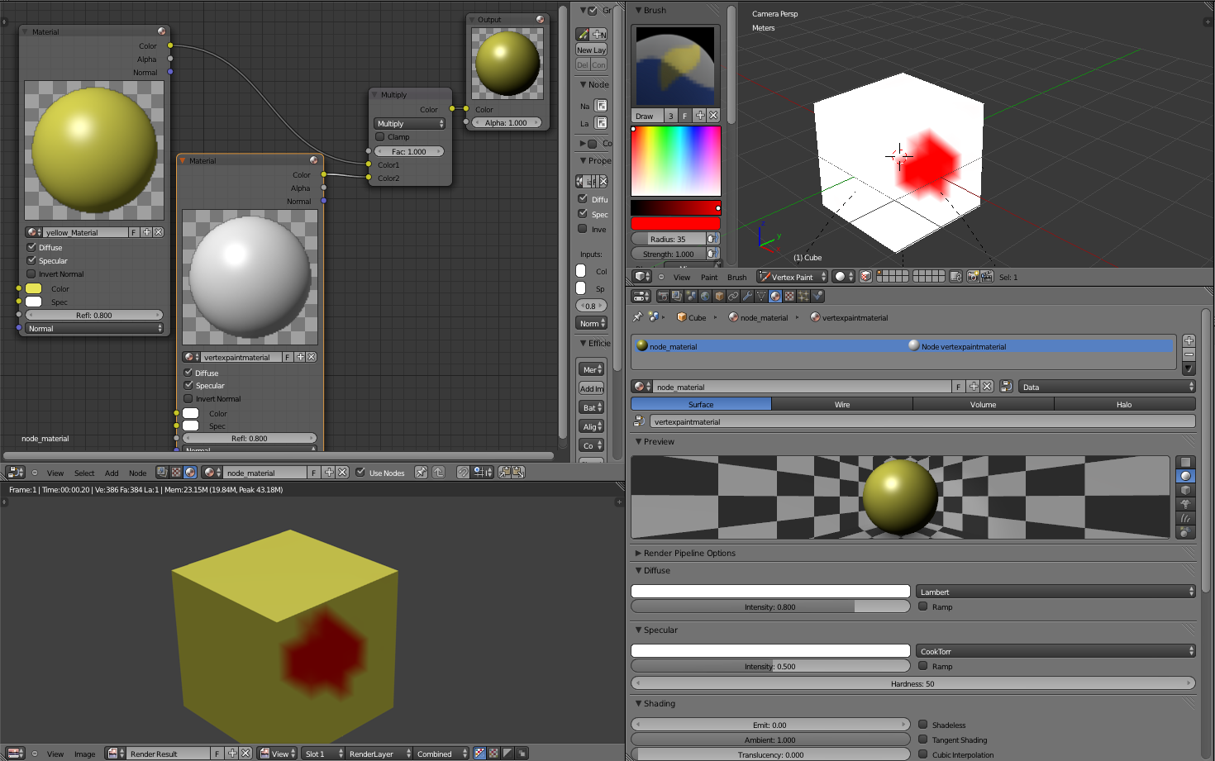The image size is (1215, 761).
Task: Pin the properties context with pushpin icon
Action: [x=637, y=316]
